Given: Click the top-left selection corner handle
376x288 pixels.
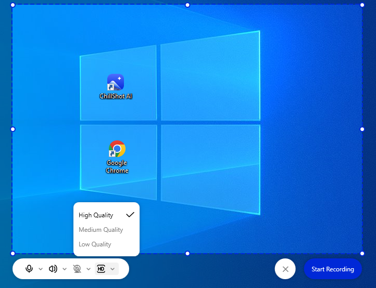Looking at the screenshot, I should tap(12, 5).
